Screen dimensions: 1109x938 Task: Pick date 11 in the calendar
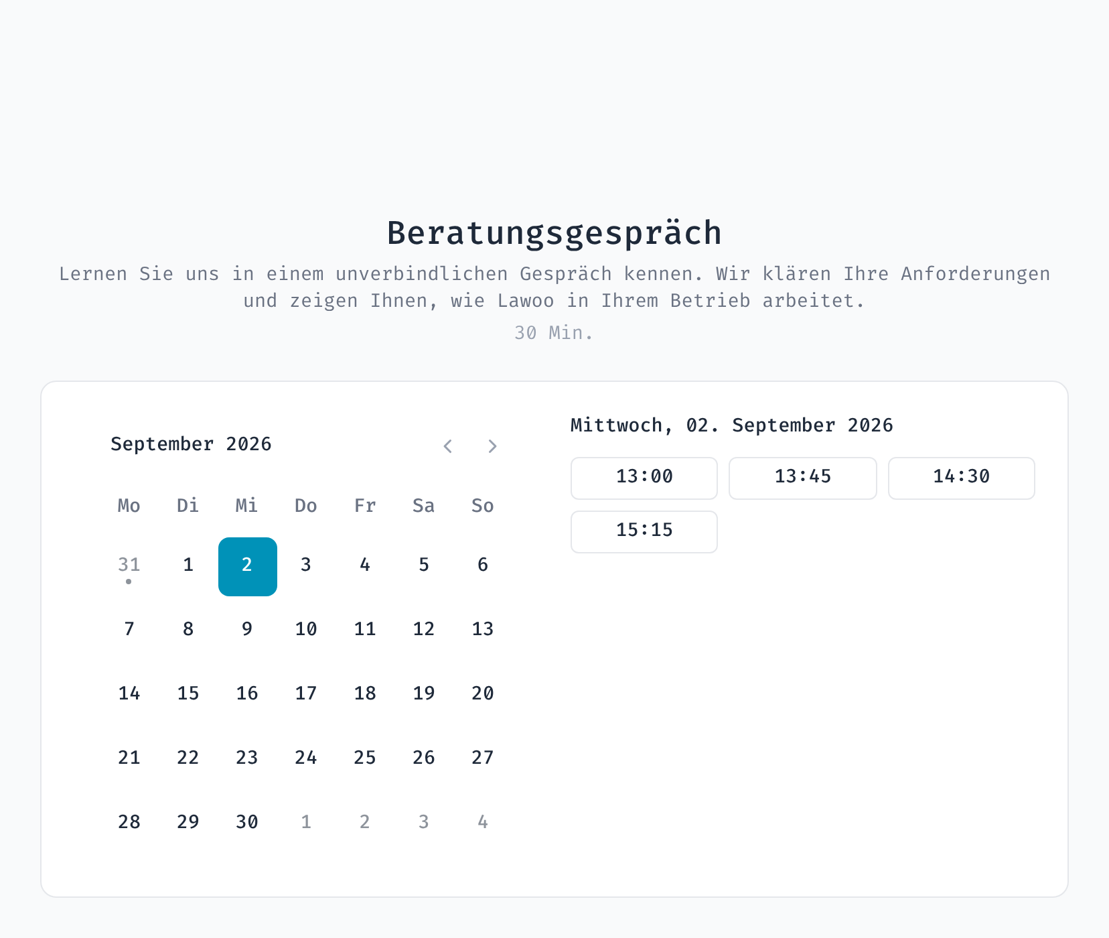tap(365, 631)
